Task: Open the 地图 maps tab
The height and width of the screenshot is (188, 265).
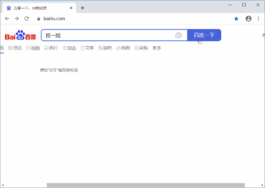Action: pyautogui.click(x=123, y=48)
